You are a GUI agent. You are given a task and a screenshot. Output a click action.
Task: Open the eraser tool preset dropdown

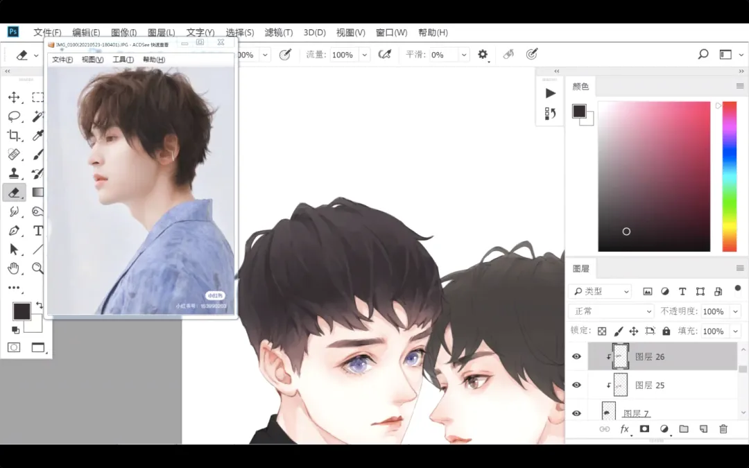click(x=36, y=55)
